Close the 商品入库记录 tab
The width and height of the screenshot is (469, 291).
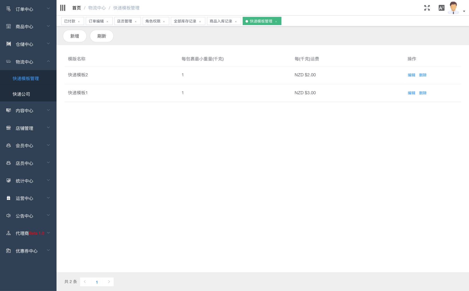(236, 22)
